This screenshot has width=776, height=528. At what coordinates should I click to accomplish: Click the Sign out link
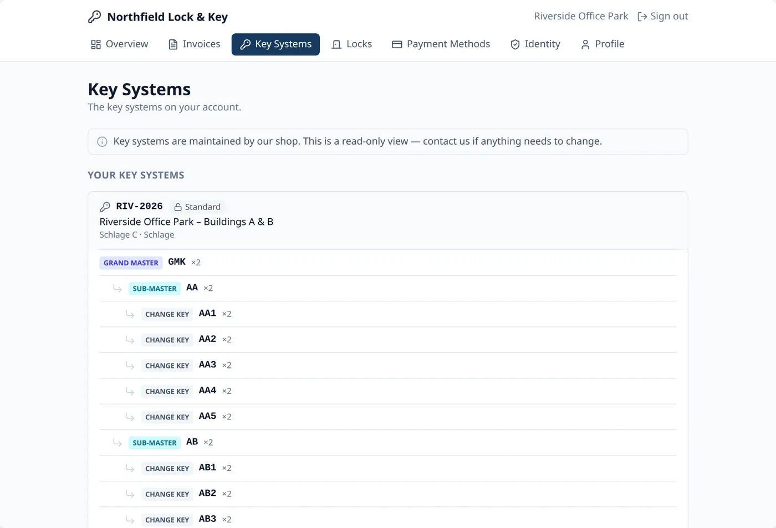pyautogui.click(x=663, y=17)
